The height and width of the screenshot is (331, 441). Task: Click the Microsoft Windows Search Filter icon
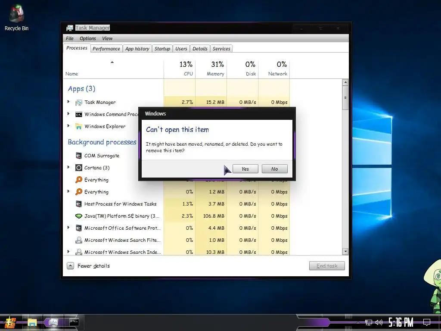79,240
